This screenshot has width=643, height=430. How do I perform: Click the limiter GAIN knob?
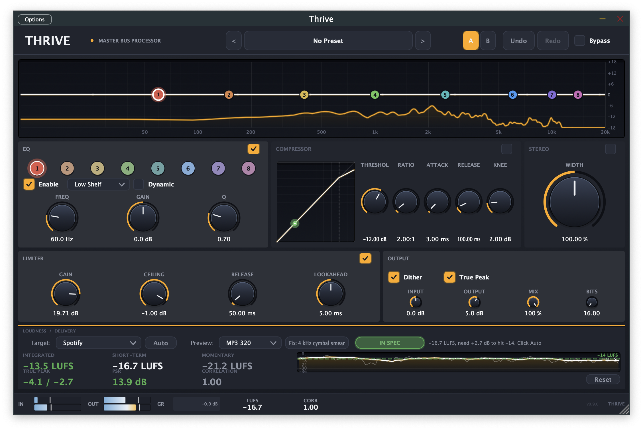[66, 294]
